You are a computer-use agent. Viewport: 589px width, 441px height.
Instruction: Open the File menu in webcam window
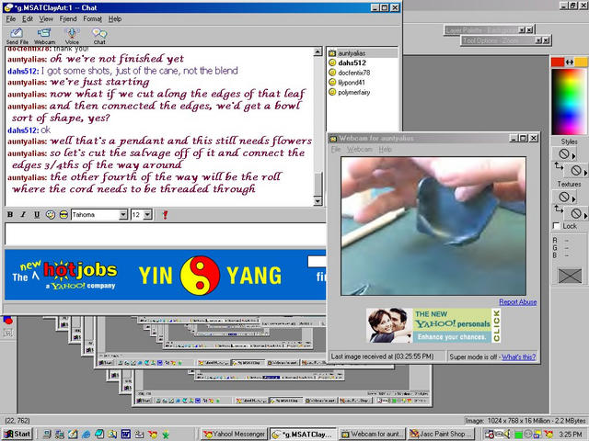coord(335,149)
